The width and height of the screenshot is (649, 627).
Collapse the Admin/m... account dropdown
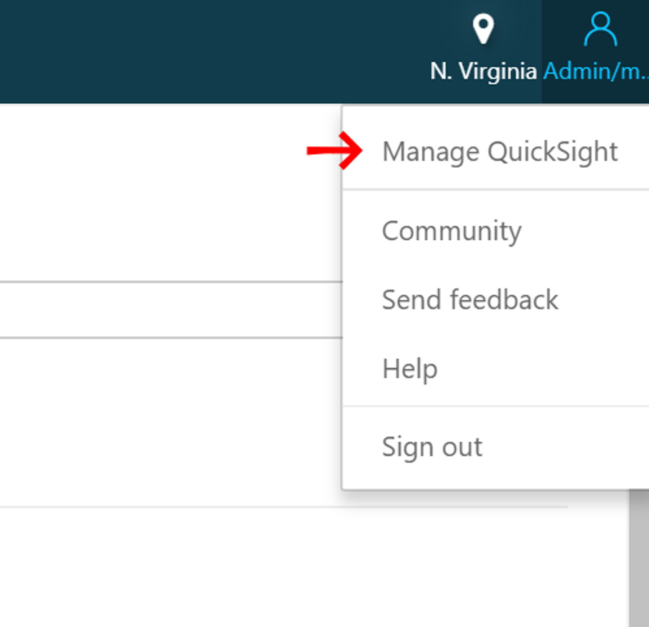click(x=595, y=71)
